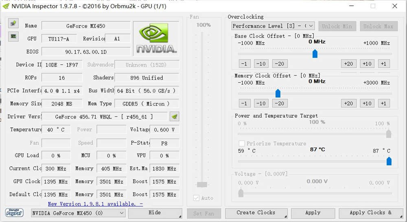
Task: Click the Bus Width field 64 Bit
Action: [147, 91]
